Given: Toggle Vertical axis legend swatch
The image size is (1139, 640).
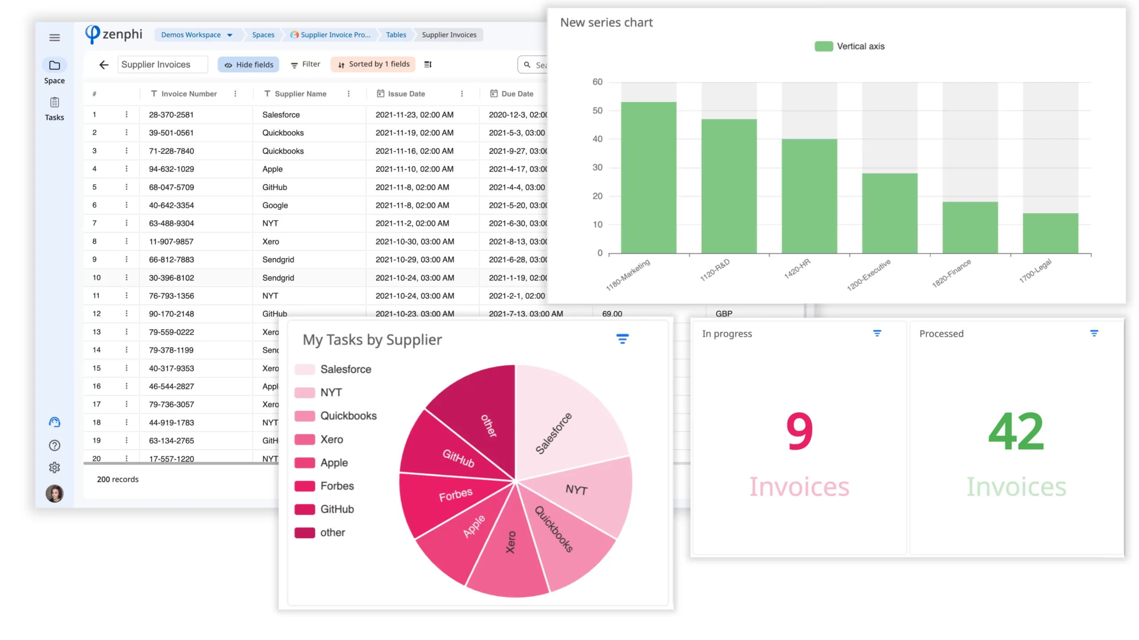Looking at the screenshot, I should click(x=824, y=46).
